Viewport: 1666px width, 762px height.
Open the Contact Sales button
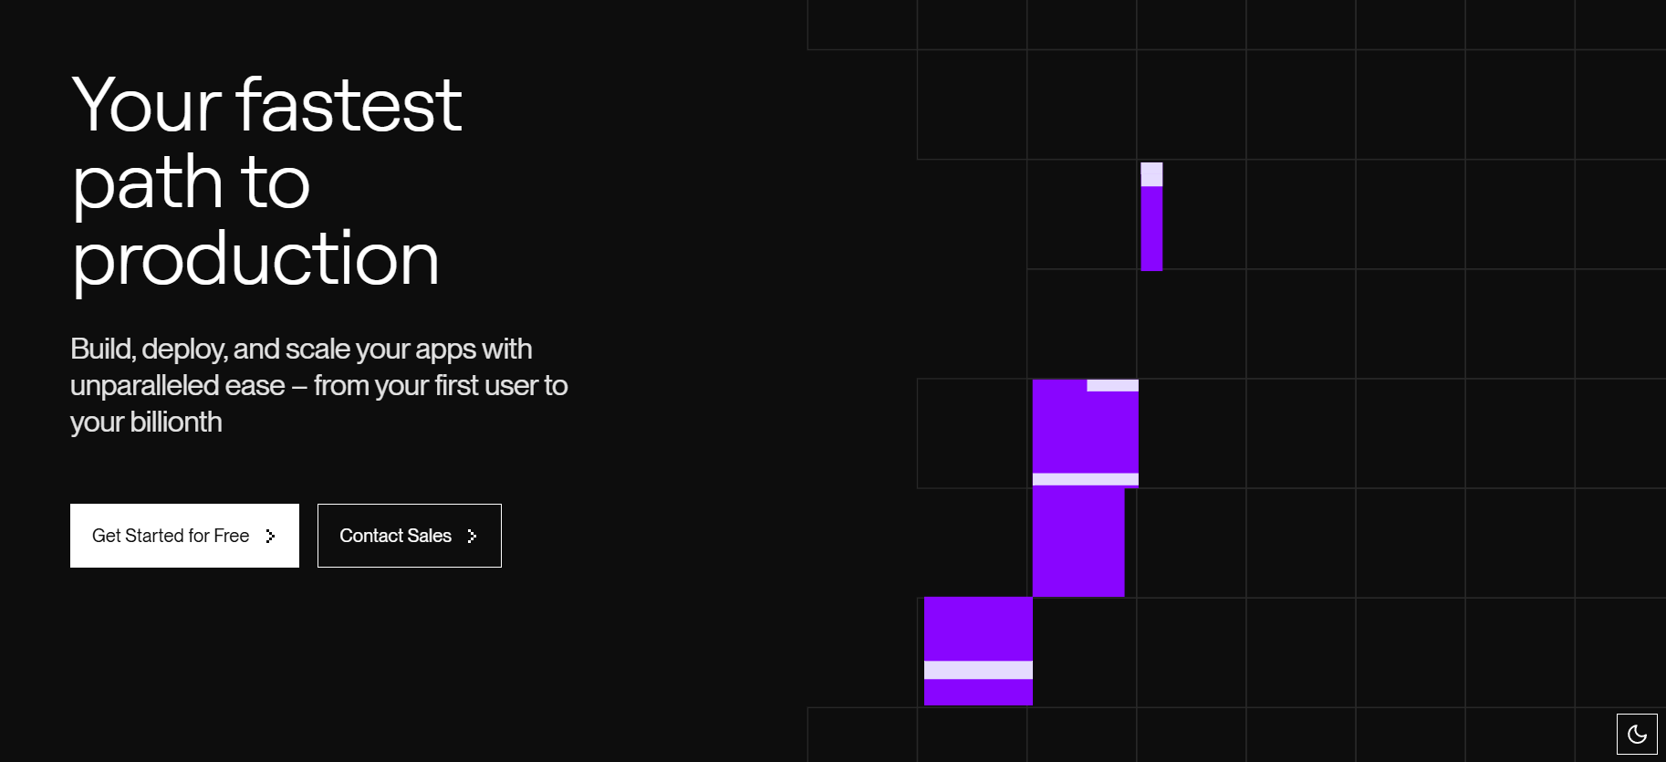point(410,536)
